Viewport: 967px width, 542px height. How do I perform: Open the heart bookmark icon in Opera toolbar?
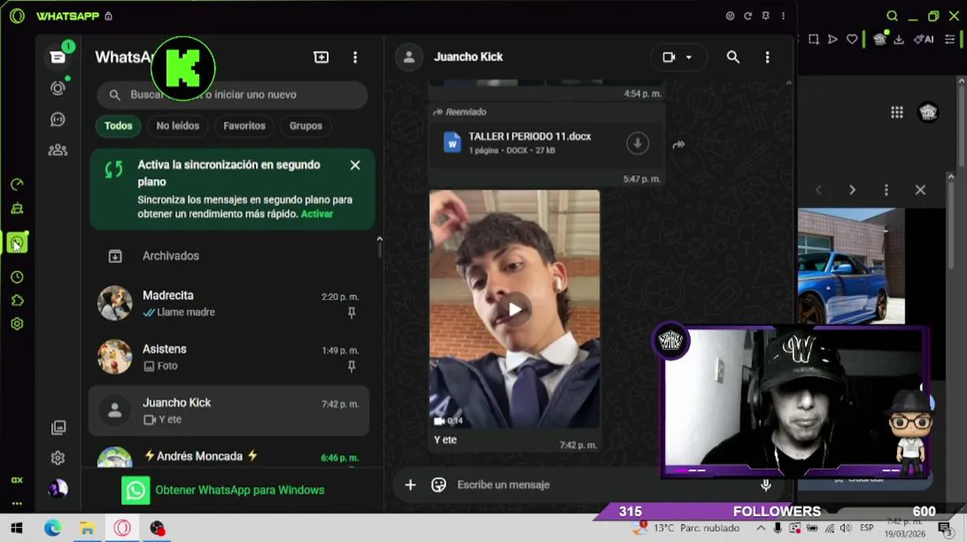pyautogui.click(x=852, y=39)
